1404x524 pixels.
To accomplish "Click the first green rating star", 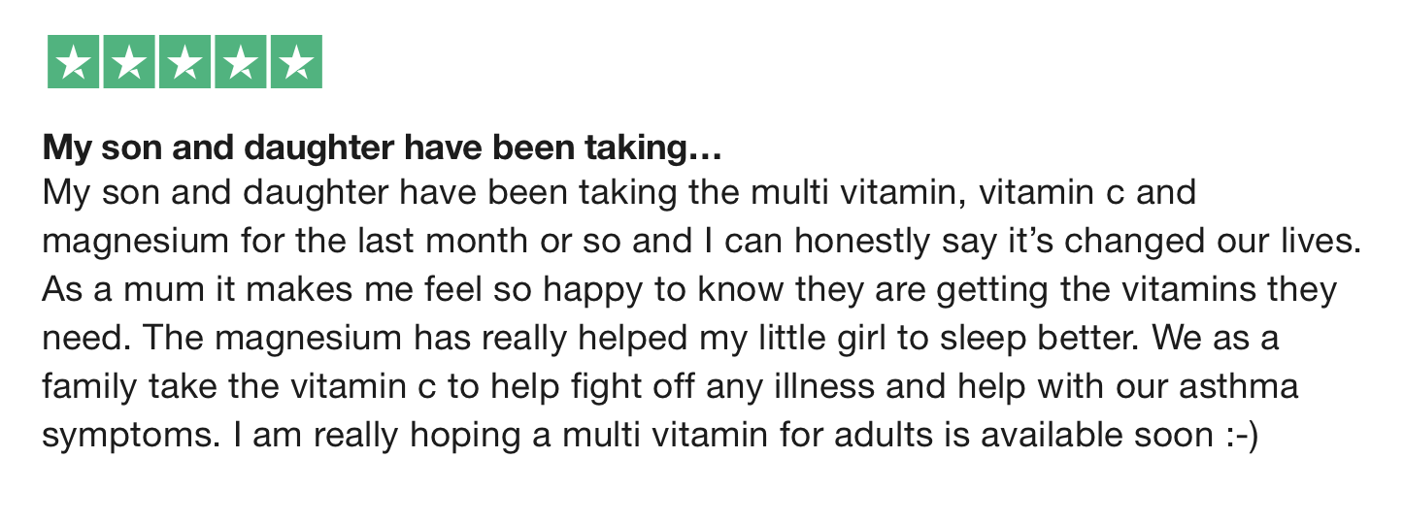I will [x=73, y=63].
